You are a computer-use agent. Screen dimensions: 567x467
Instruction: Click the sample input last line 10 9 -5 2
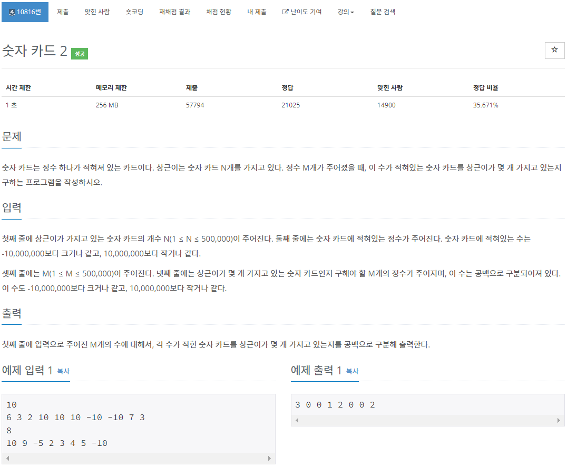(x=57, y=443)
